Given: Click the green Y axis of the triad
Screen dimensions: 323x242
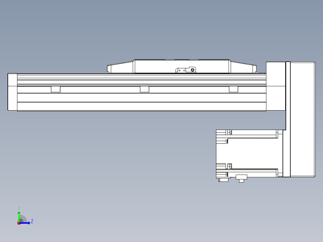Looking at the screenshot, I should [x=19, y=217].
